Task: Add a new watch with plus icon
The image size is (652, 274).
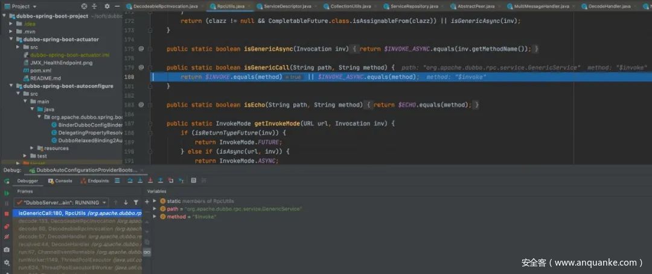Action: tap(147, 201)
